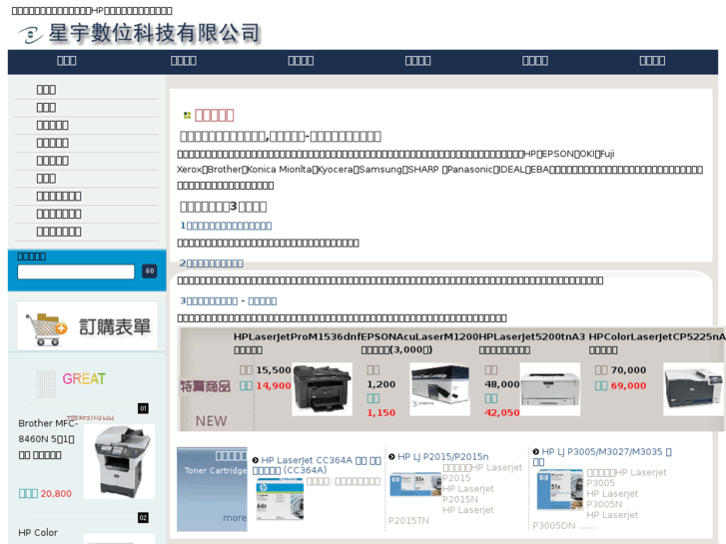Click the 1,150 sale price
This screenshot has height=544, width=726.
pos(381,412)
